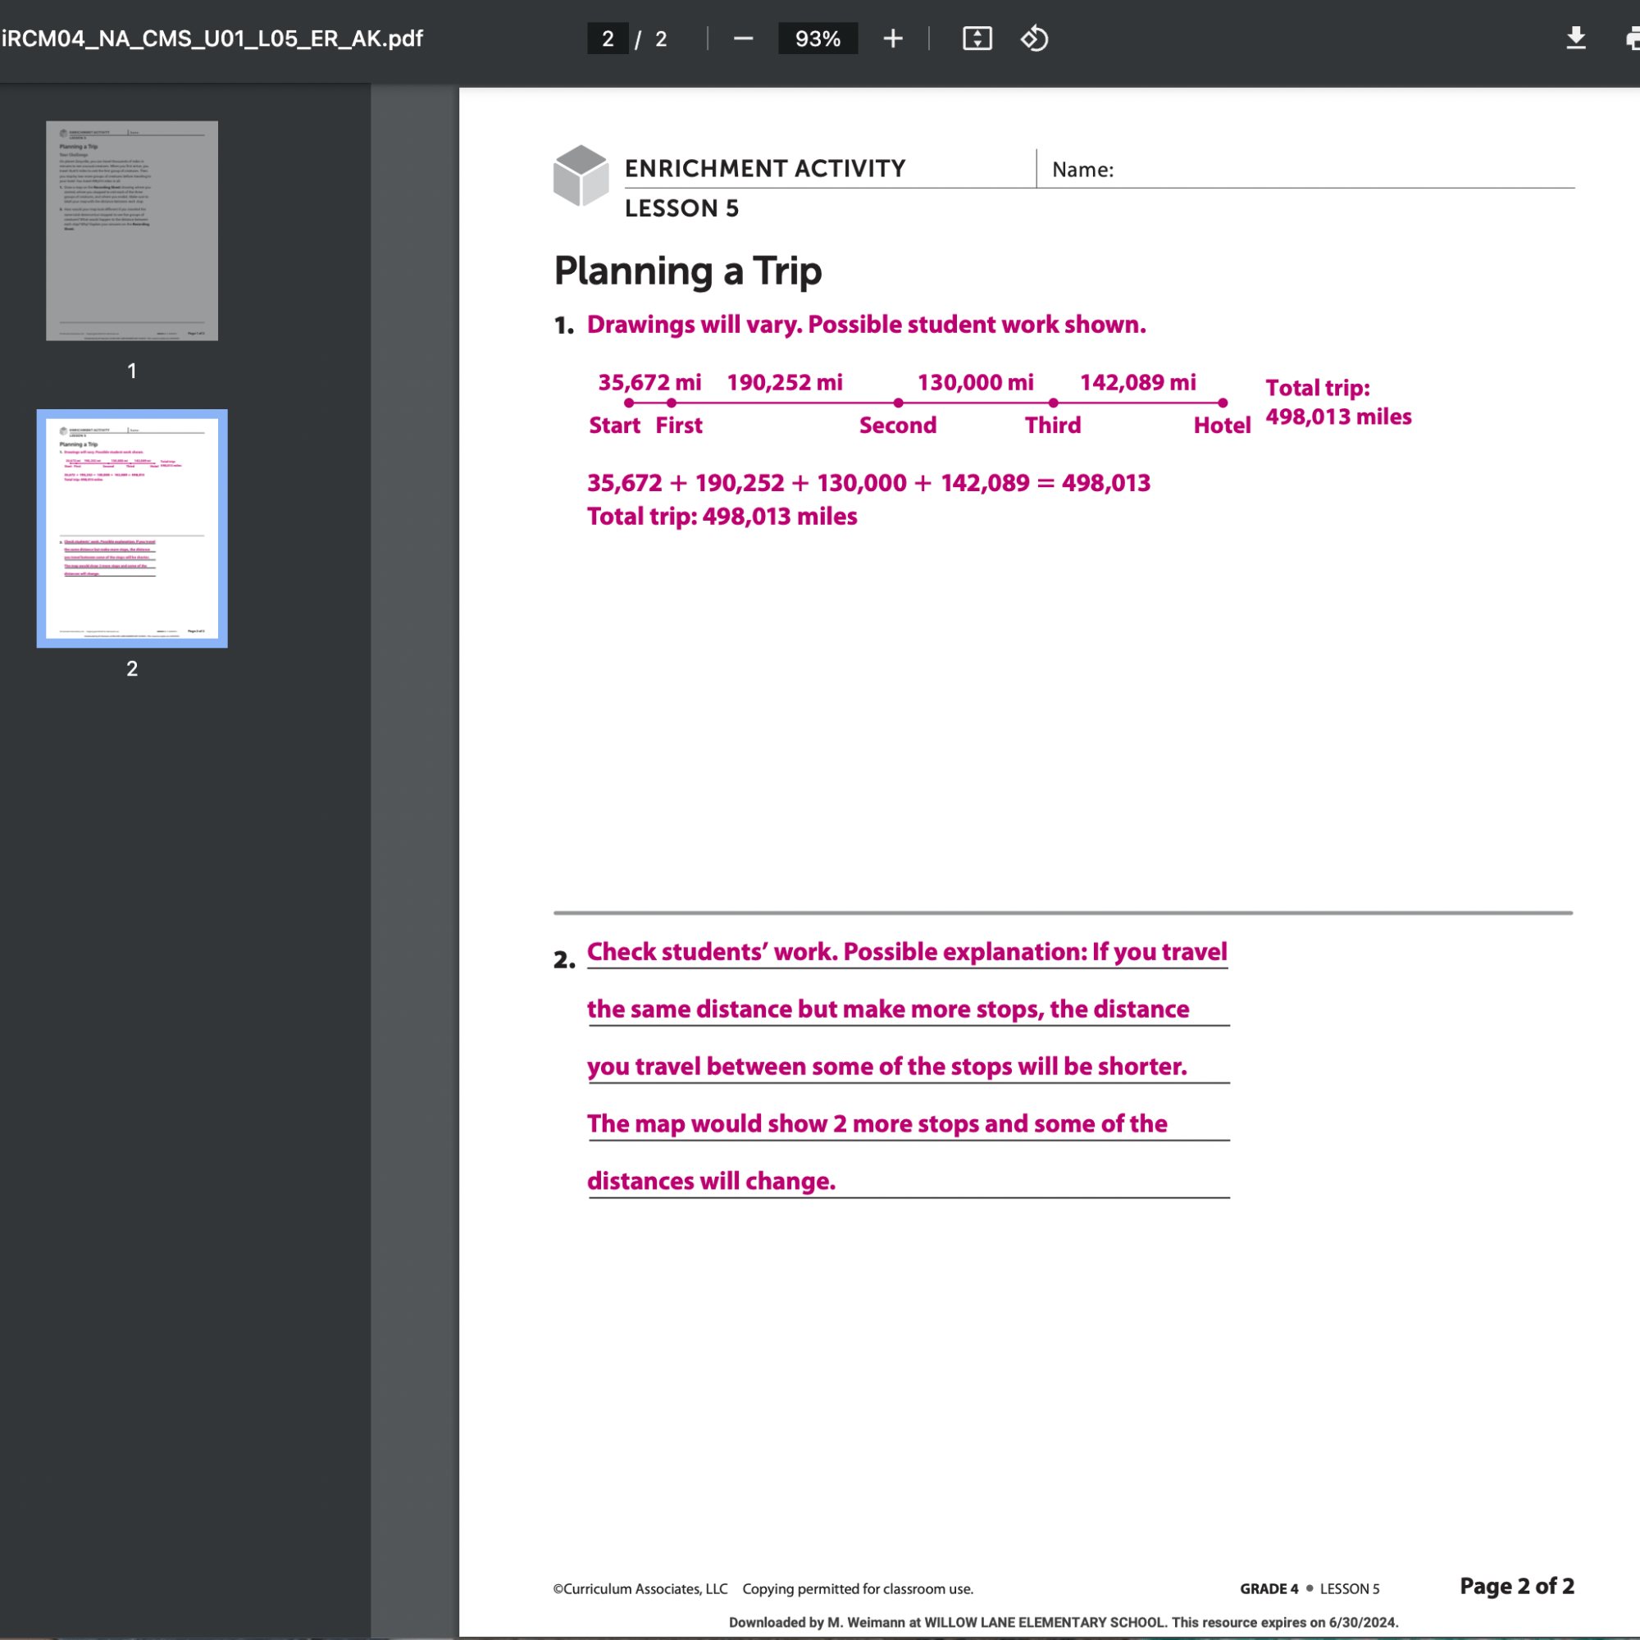Click Page 2 of 2 footer text
Image resolution: width=1640 pixels, height=1640 pixels.
pyautogui.click(x=1516, y=1586)
